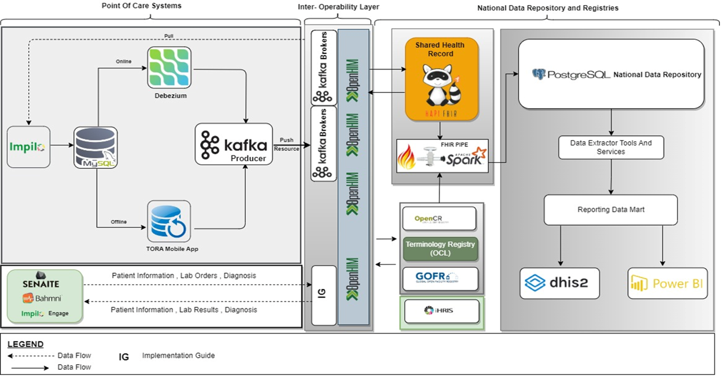Screen dimensions: 722x385
Task: Select the 'LEGEND' heading
Action: [x=26, y=344]
